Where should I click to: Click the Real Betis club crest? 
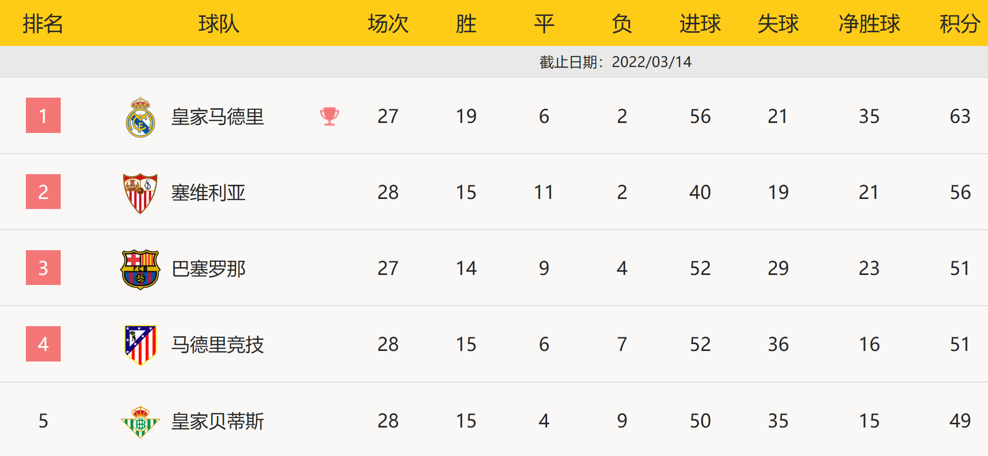[140, 422]
